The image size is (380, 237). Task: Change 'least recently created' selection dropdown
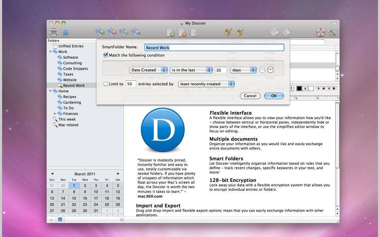pos(206,84)
